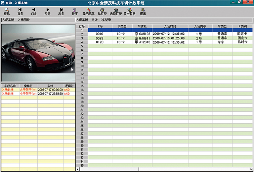Image resolution: width=254 pixels, height=172 pixels.
Task: Export data using 导出数据 icon
Action: point(129,11)
